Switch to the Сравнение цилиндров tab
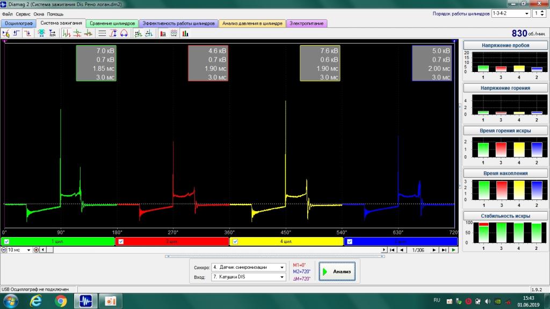The height and width of the screenshot is (309, 550). pos(112,24)
